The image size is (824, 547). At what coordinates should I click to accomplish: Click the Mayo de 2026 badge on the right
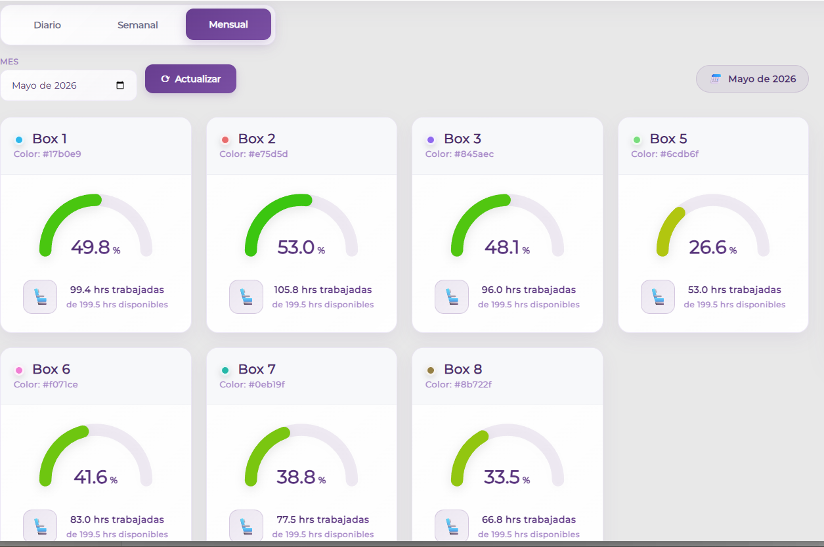752,79
